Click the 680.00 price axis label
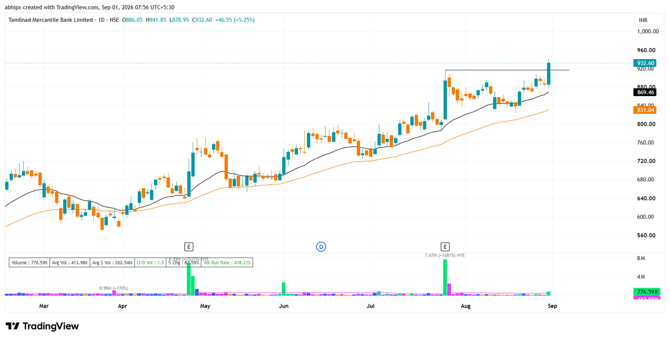This screenshot has height=340, width=670. coord(646,179)
